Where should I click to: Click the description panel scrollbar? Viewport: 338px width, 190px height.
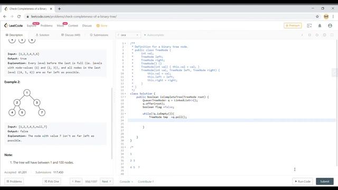(112, 123)
